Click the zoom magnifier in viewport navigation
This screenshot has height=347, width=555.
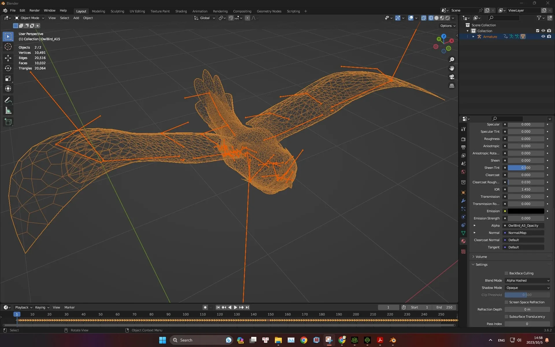click(452, 60)
